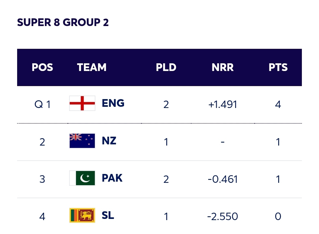Open the NZ team name link
This screenshot has width=319, height=234.
tap(109, 141)
